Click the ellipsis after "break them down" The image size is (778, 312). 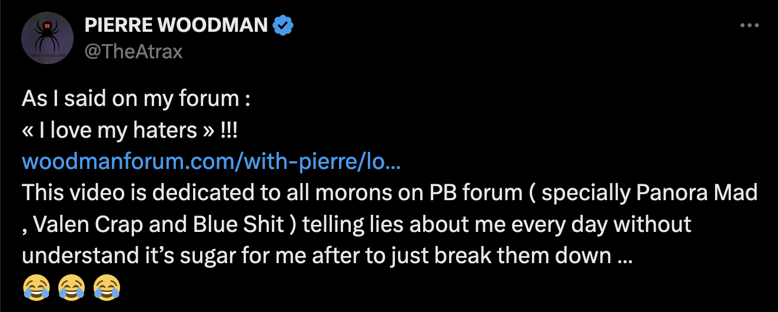[x=625, y=256]
